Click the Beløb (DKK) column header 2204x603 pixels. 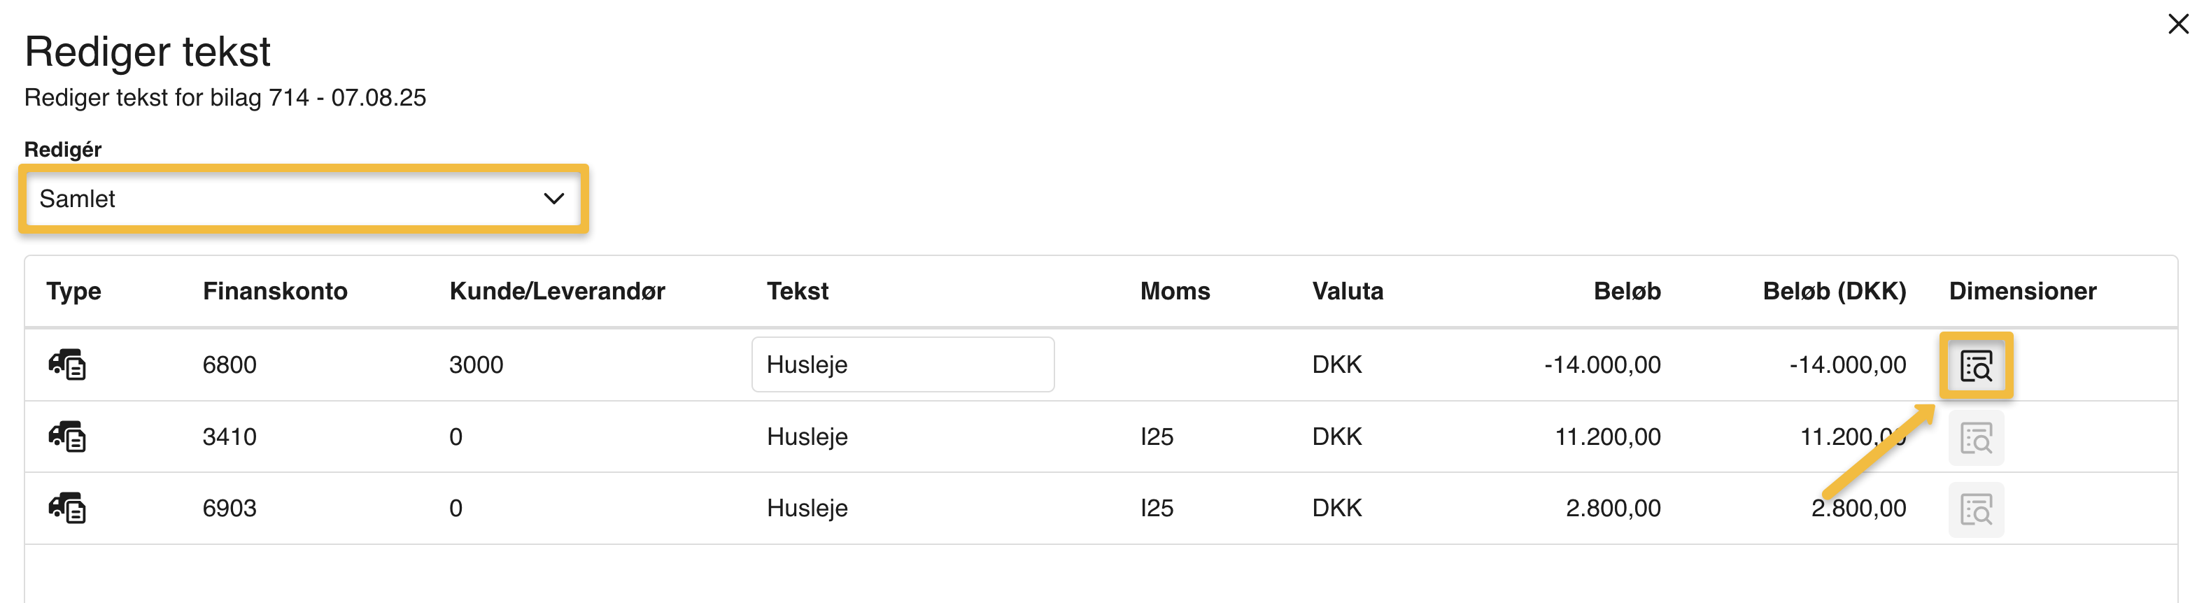click(x=1834, y=291)
